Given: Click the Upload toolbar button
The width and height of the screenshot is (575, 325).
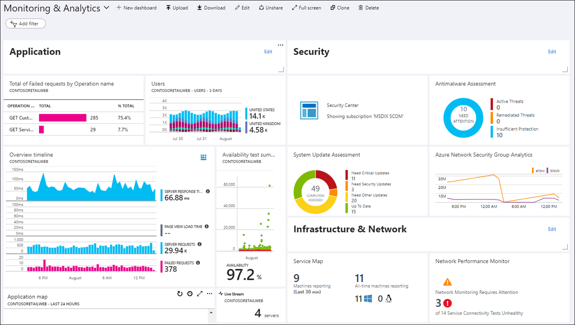Looking at the screenshot, I should coord(177,8).
